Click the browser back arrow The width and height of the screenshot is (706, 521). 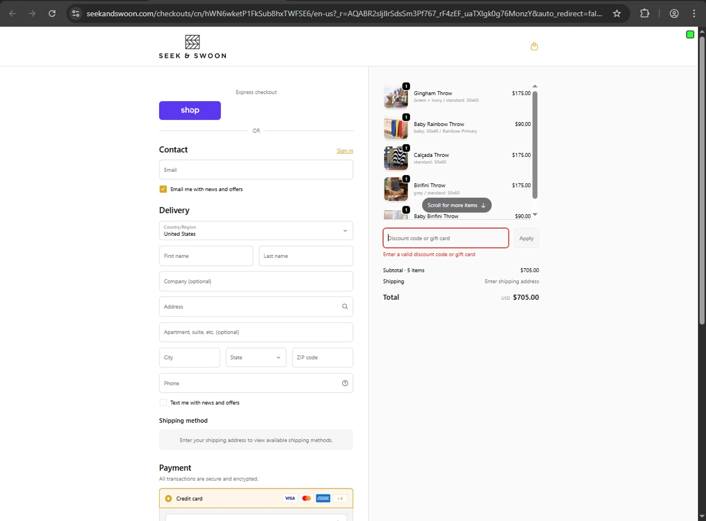pos(13,13)
